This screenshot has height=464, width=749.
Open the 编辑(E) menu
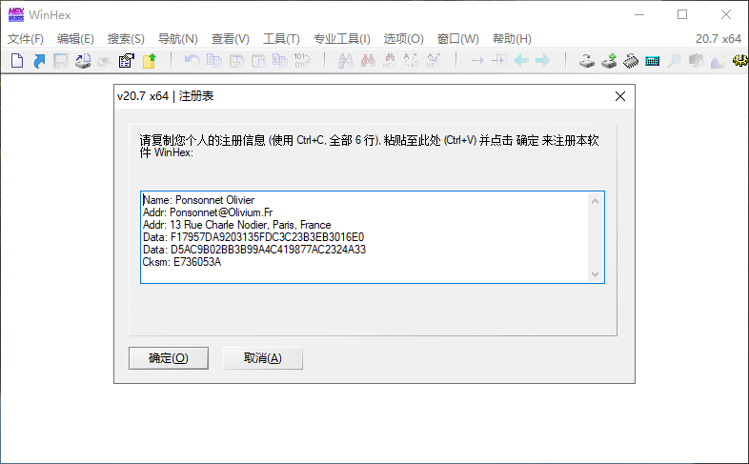[x=75, y=39]
